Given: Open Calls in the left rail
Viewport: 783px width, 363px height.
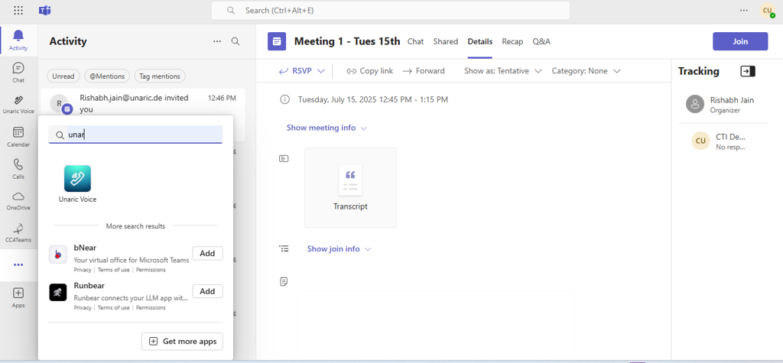Looking at the screenshot, I should tap(18, 169).
